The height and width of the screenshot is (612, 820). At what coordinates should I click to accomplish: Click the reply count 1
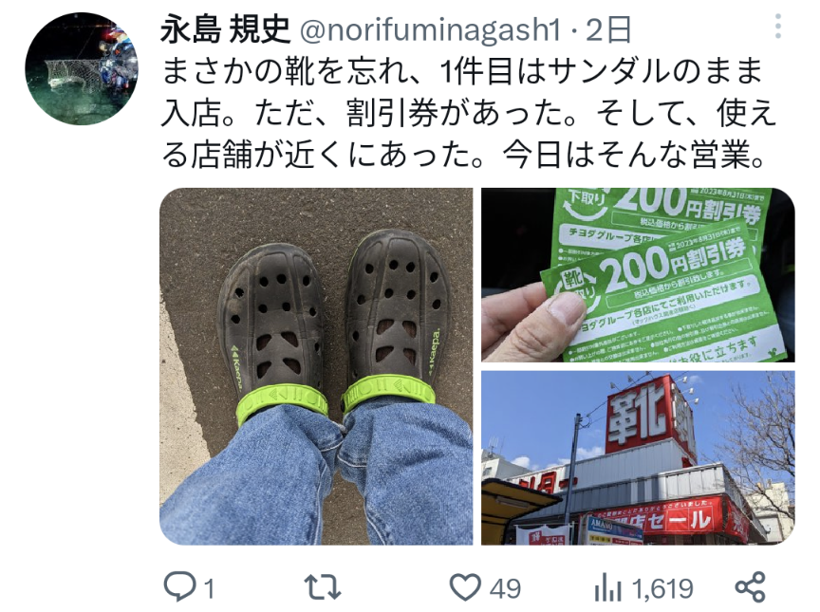coord(209,589)
